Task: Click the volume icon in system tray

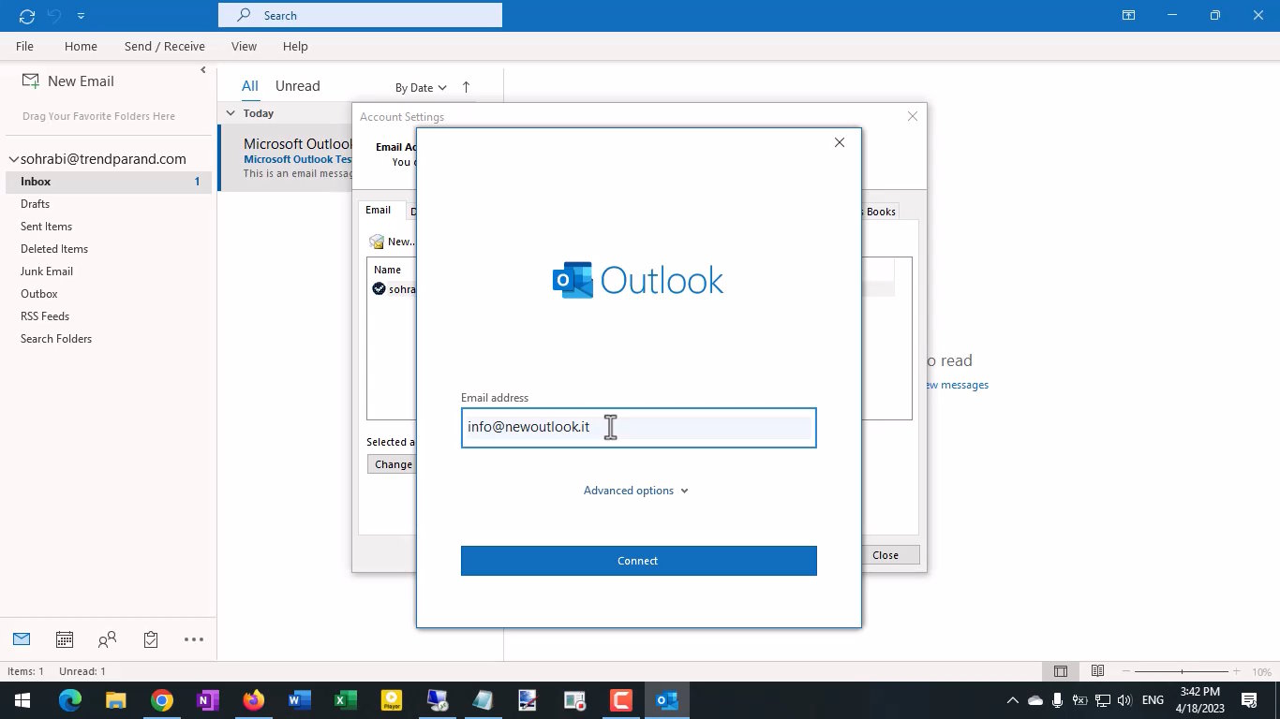Action: pos(1124,700)
